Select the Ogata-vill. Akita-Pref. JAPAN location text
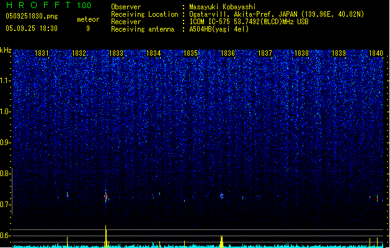 click(277, 14)
